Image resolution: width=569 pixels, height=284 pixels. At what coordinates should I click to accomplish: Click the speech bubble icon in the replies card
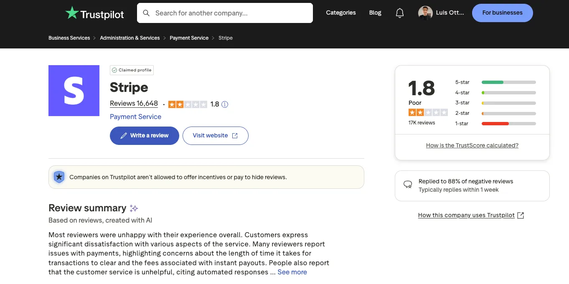pyautogui.click(x=407, y=184)
